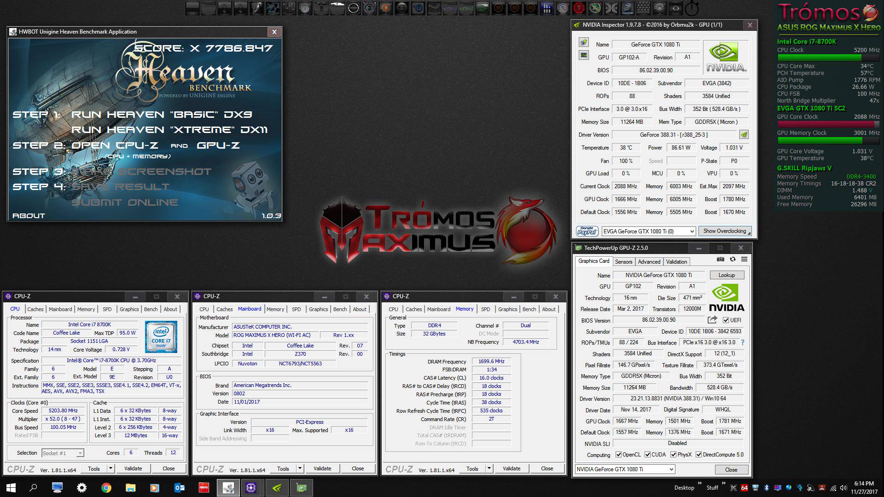This screenshot has height=497, width=884.
Task: Click the GPU-Z refresh icon
Action: [733, 260]
